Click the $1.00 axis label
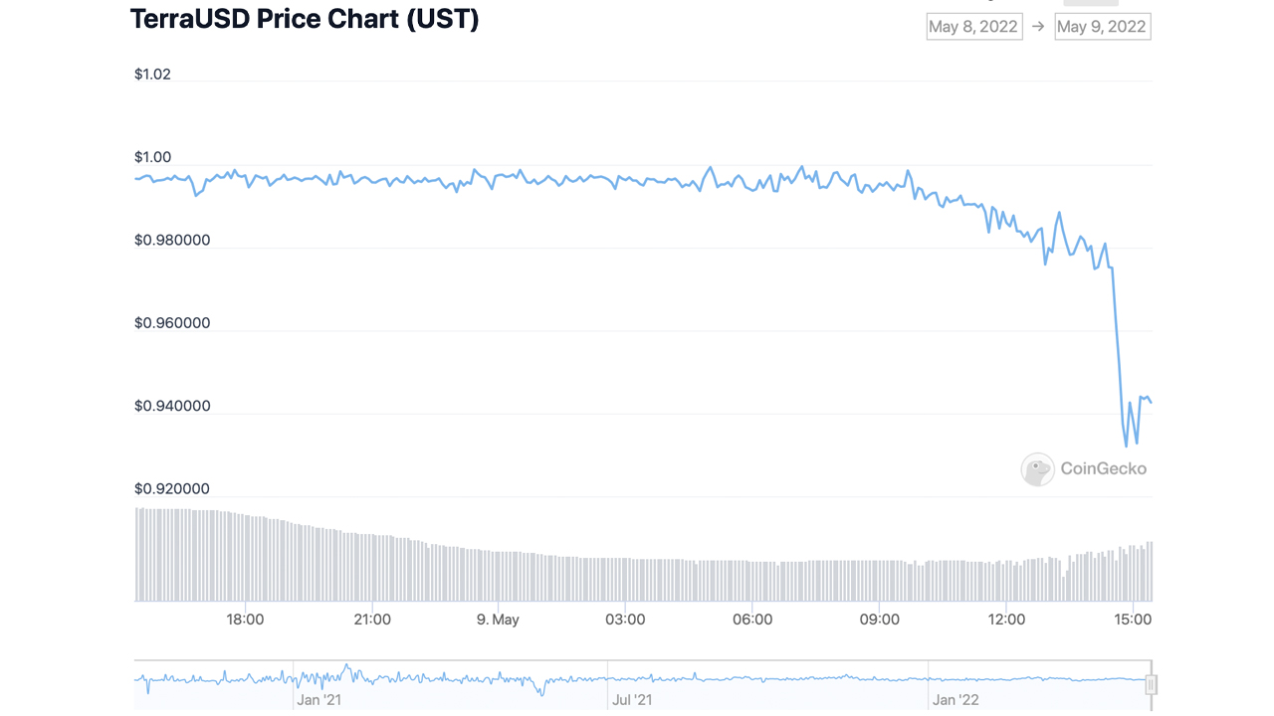This screenshot has height=716, width=1274. 151,156
